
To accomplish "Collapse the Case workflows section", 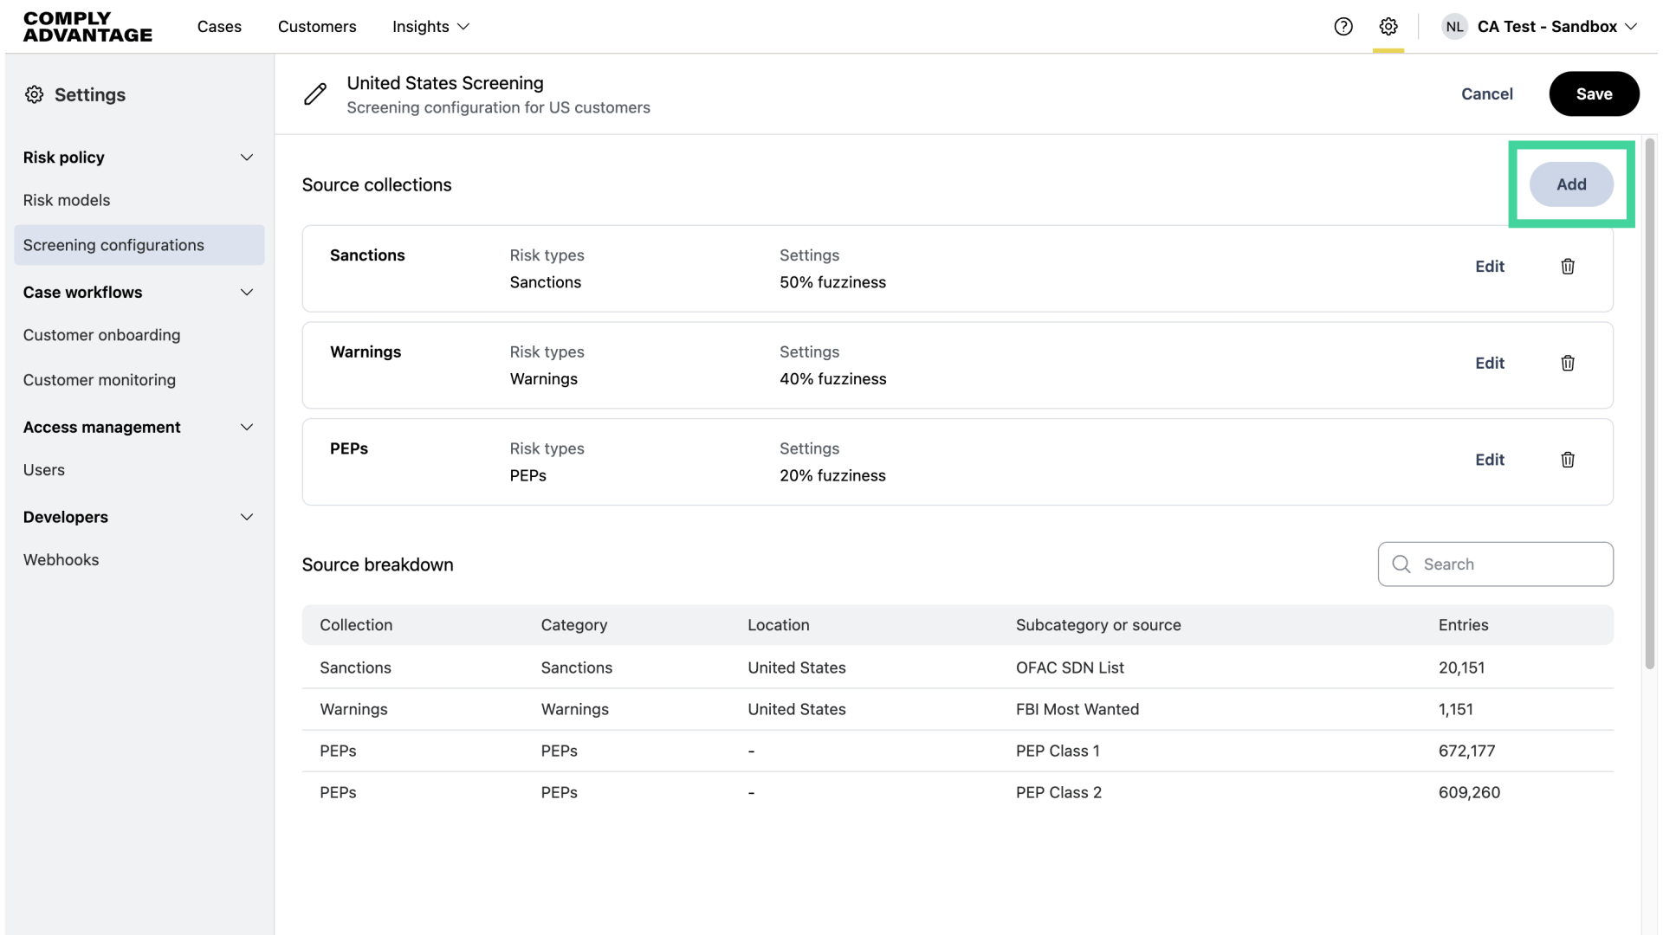I will click(247, 293).
